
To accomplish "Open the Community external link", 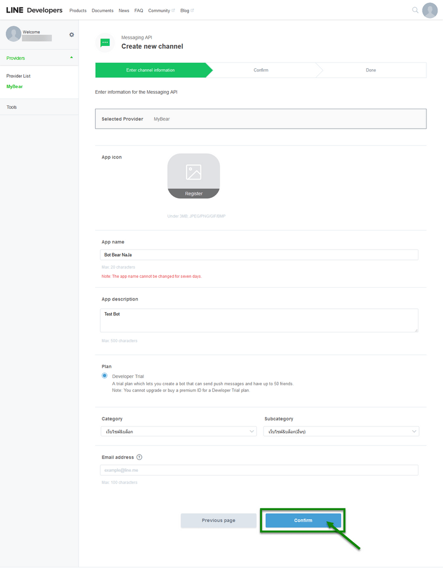I will pyautogui.click(x=161, y=11).
